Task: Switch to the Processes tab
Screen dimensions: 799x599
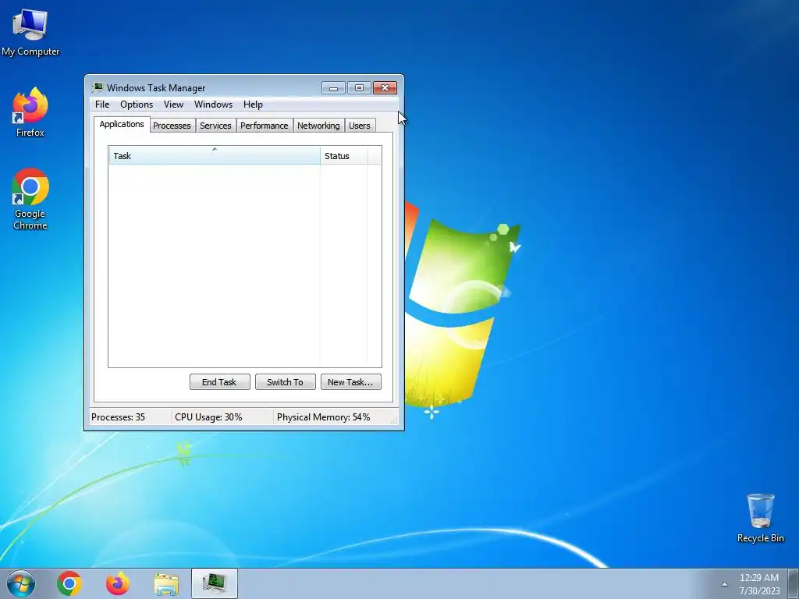Action: (172, 126)
